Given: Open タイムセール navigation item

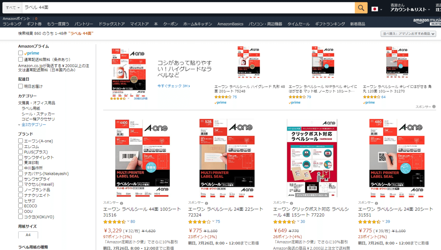Looking at the screenshot, I should [x=299, y=24].
